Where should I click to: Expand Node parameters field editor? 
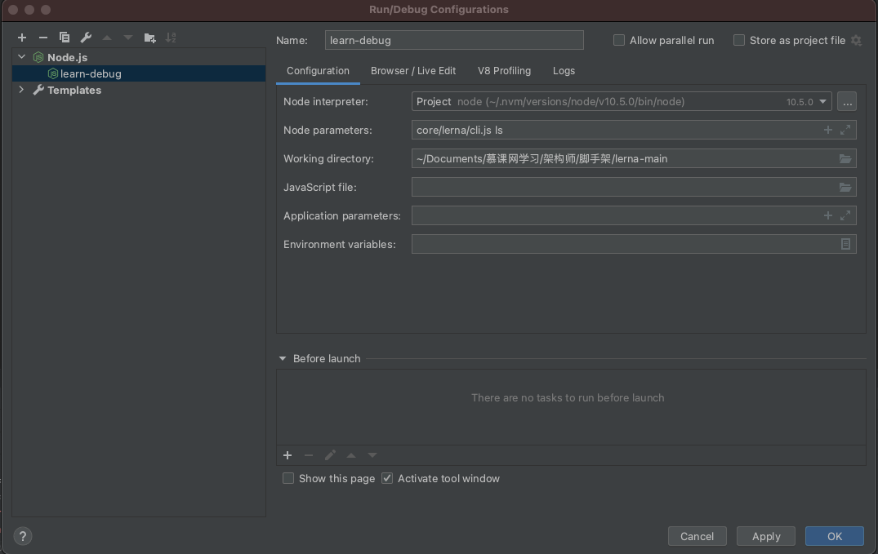tap(845, 130)
